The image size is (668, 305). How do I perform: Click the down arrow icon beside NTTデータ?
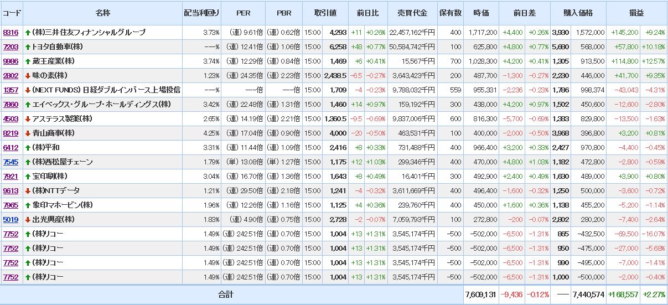[28, 191]
